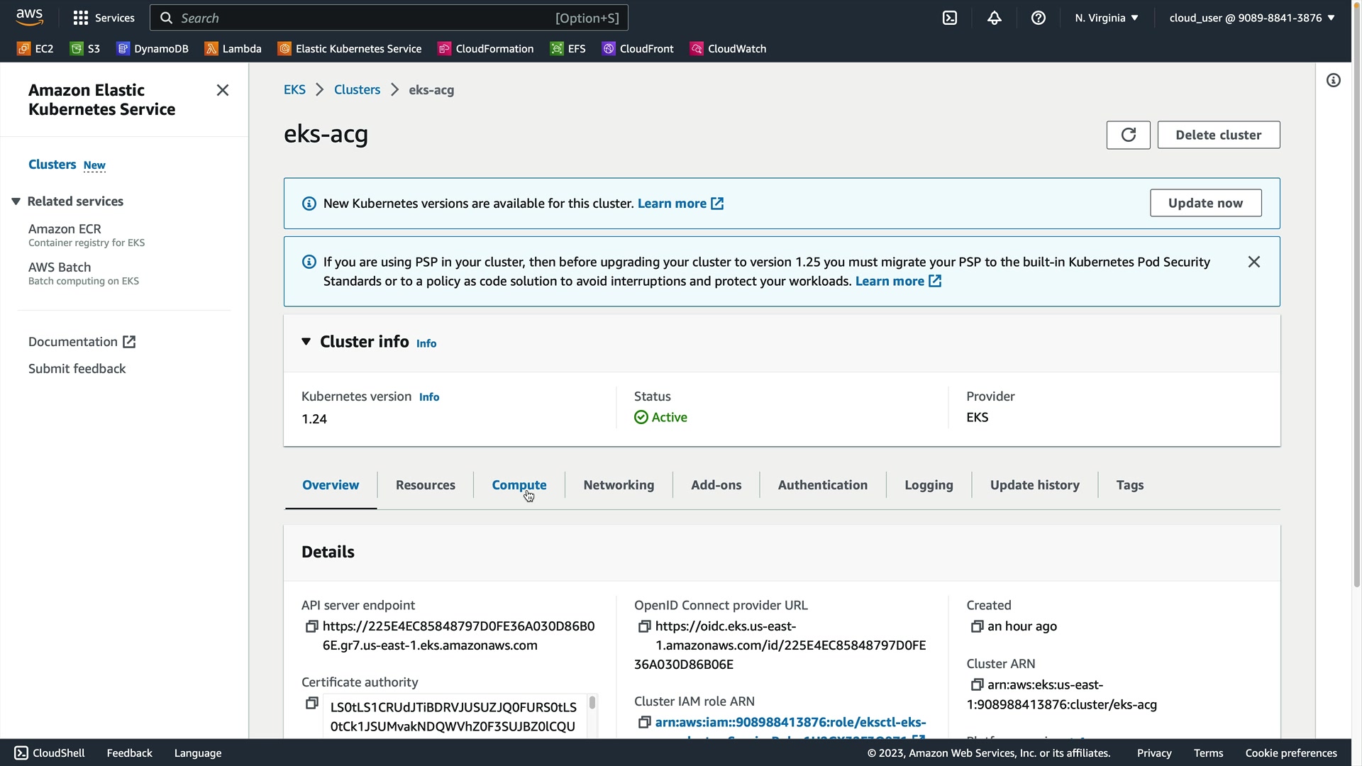Collapse Related services in sidebar
Image resolution: width=1362 pixels, height=766 pixels.
(x=16, y=201)
